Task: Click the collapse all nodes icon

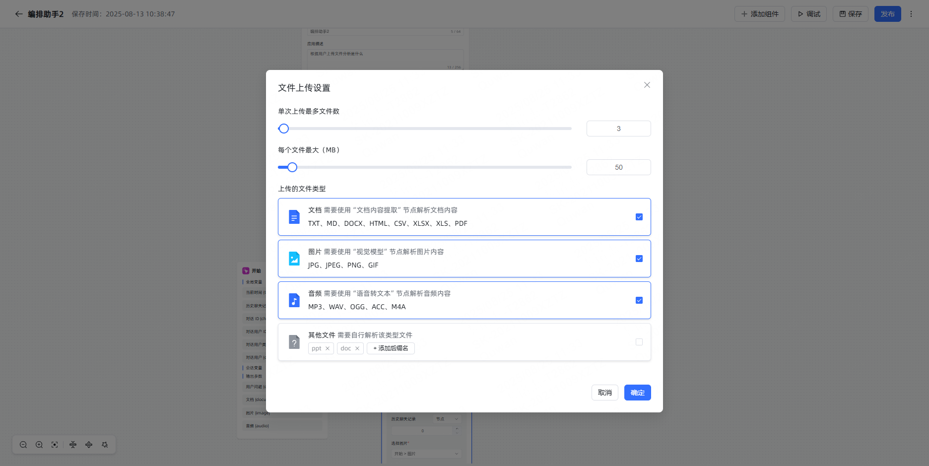Action: 73,445
